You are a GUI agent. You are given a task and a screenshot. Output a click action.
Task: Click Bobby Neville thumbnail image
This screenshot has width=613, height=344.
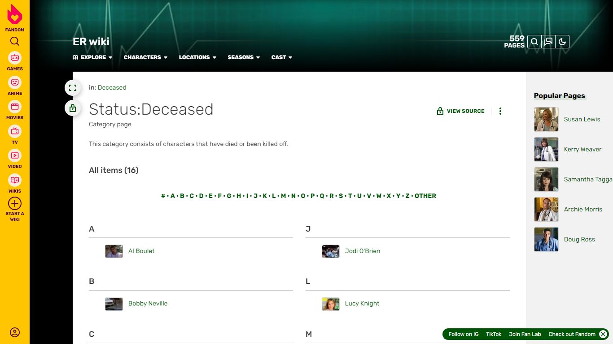coord(114,304)
